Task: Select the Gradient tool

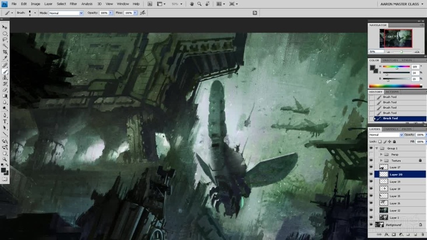Action: (x=5, y=96)
